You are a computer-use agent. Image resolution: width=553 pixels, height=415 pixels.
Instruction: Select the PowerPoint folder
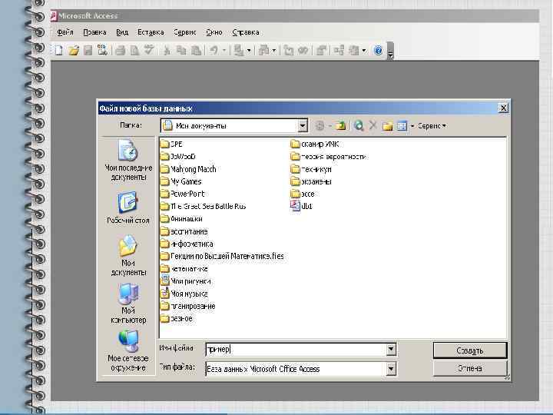[182, 194]
